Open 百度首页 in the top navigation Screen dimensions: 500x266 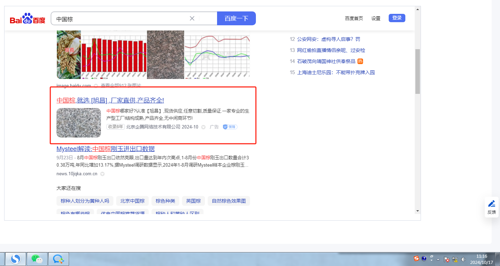(354, 18)
